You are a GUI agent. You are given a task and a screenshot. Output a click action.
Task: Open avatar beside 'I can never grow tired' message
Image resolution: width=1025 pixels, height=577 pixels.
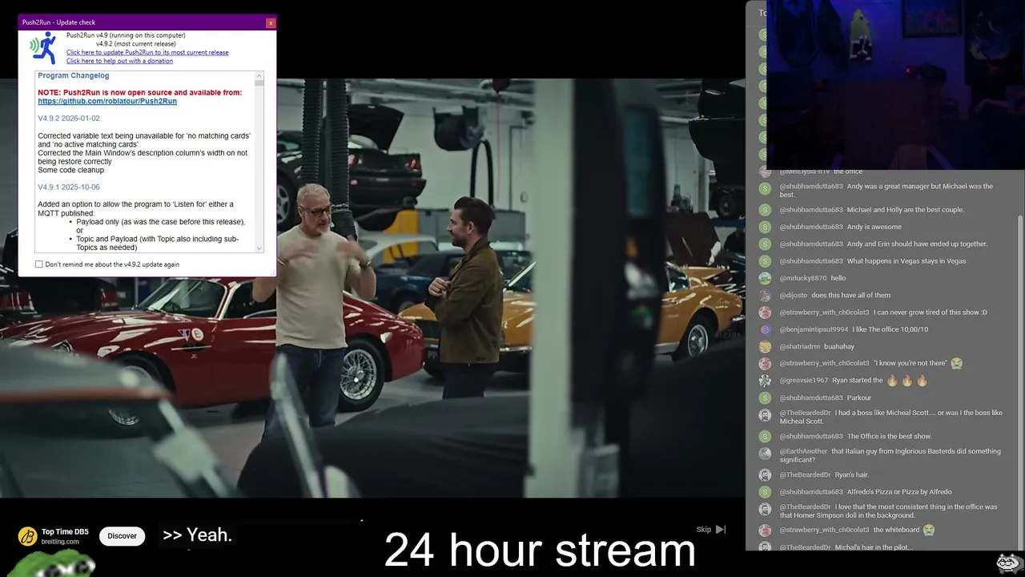765,313
